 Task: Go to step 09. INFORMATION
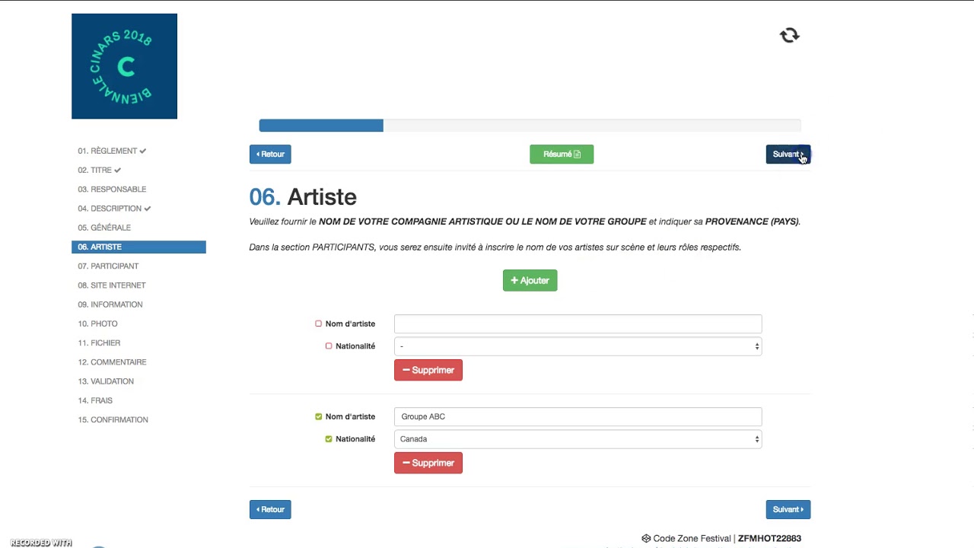110,304
